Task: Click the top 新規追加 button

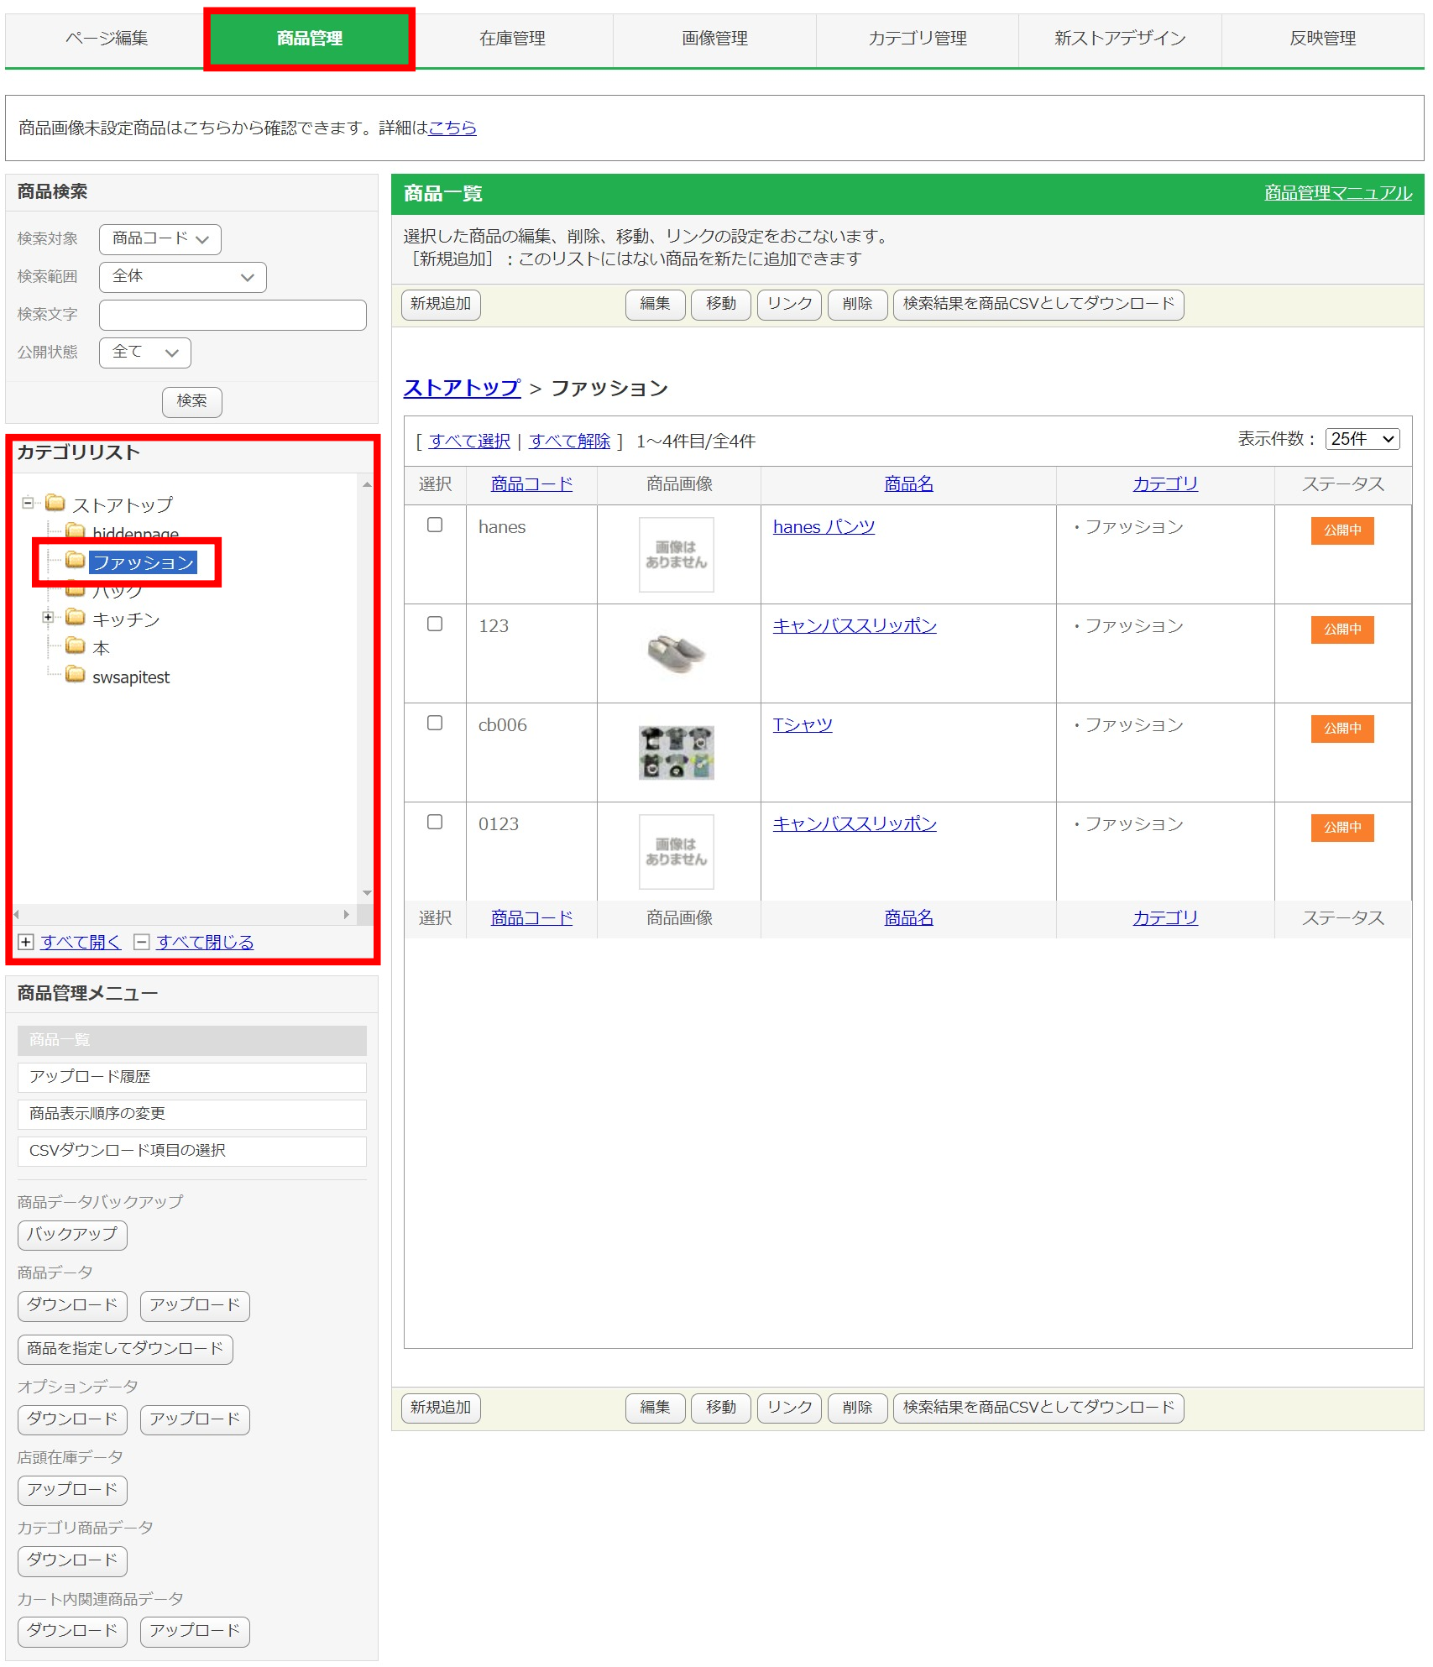Action: [441, 305]
